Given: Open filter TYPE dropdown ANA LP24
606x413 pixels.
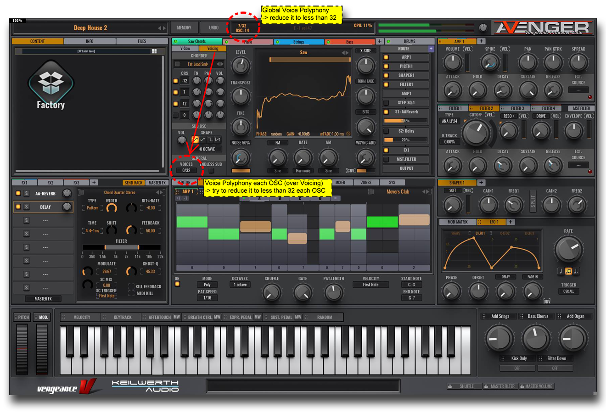Looking at the screenshot, I should (449, 121).
